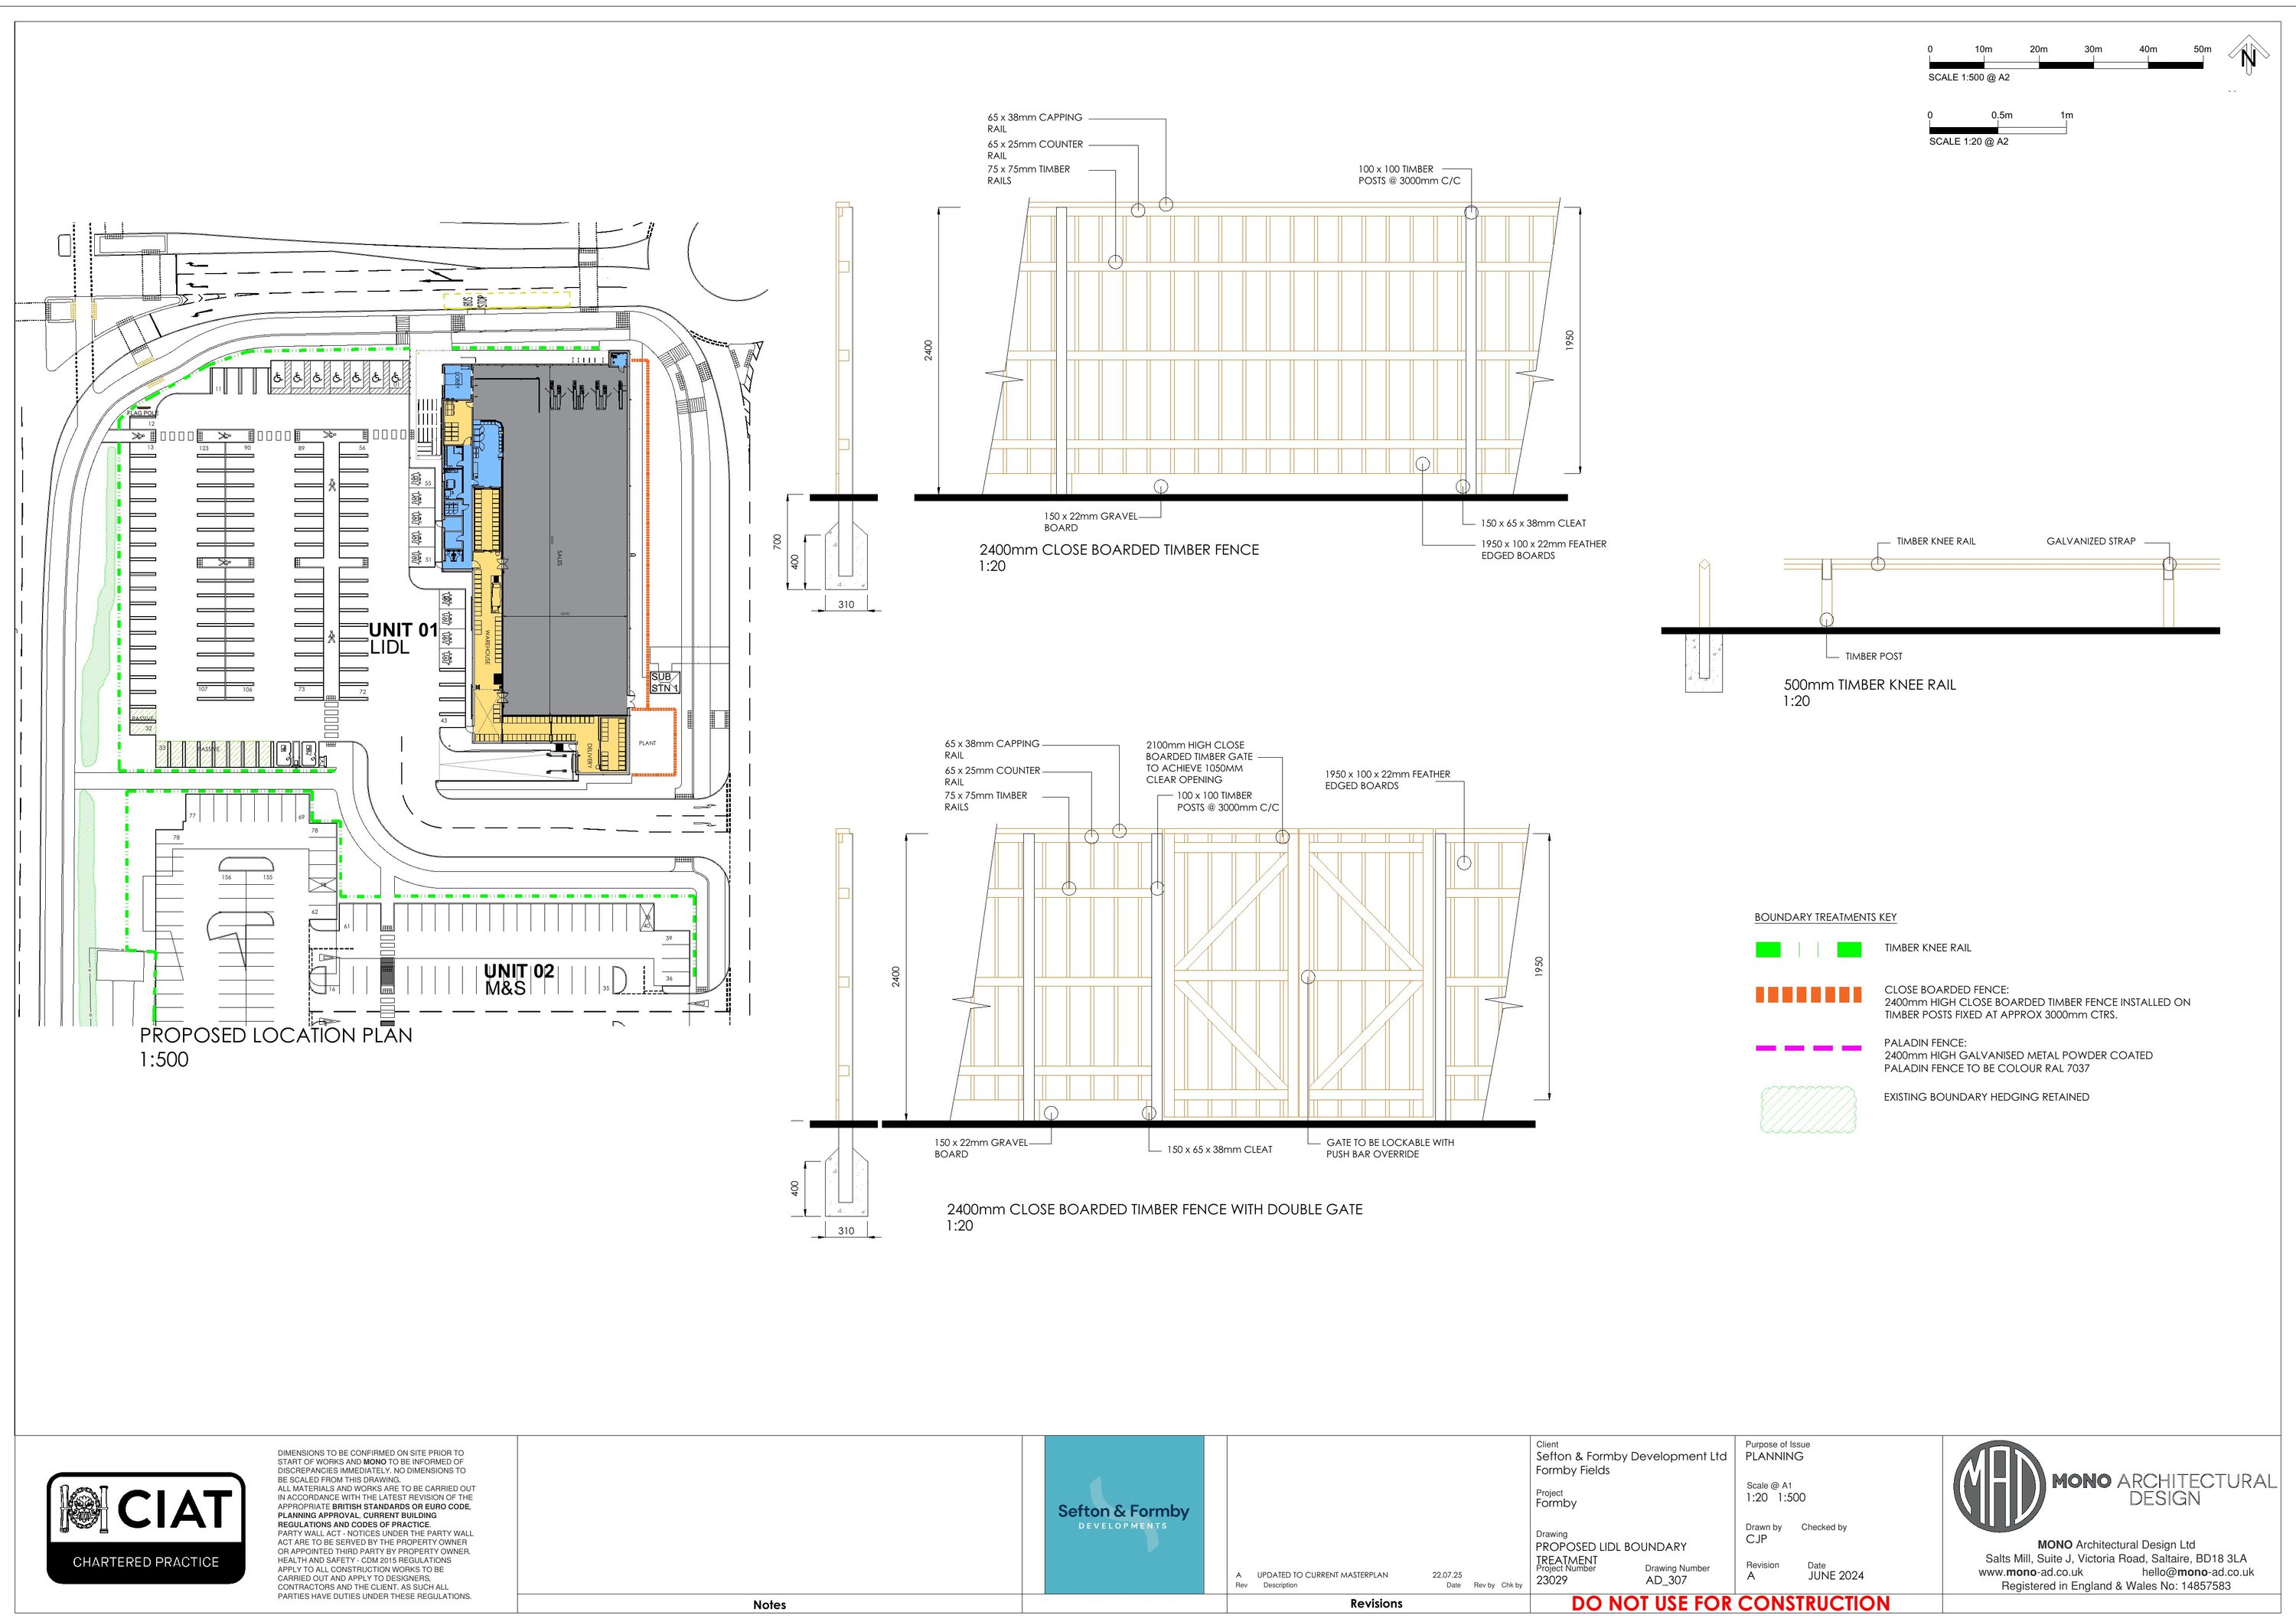Click the 1:500 scale bar graphic
The image size is (2296, 1622).
coord(2065,65)
